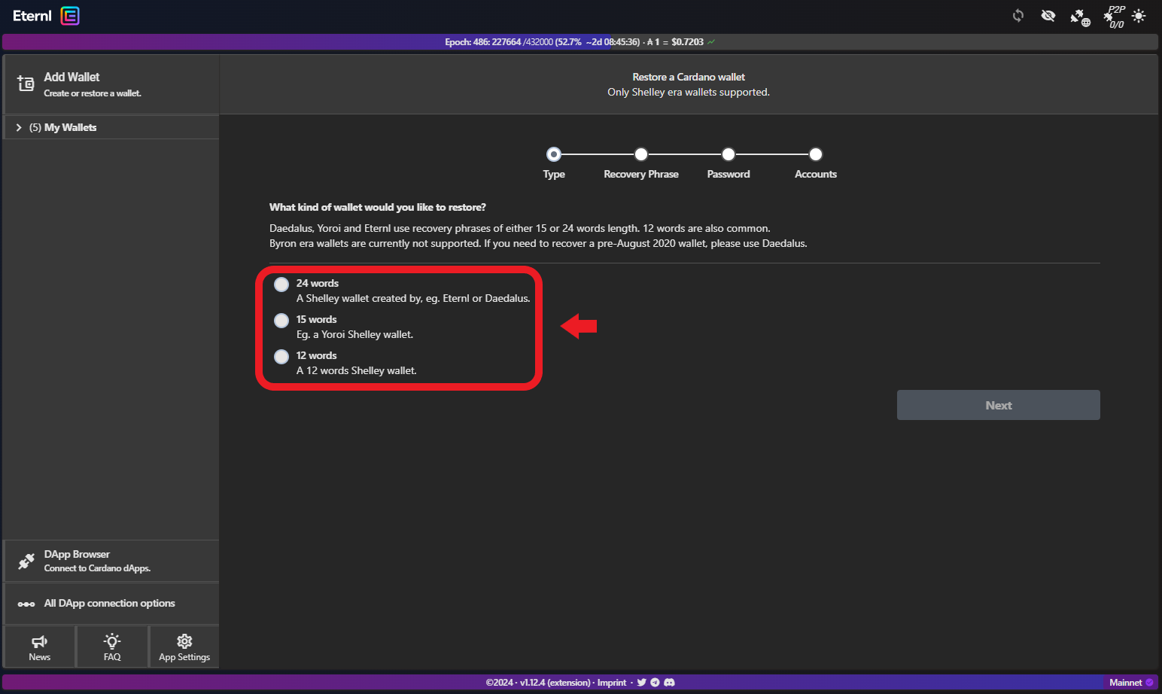
Task: Click the Epoch 486 progress bar text
Action: 542,42
